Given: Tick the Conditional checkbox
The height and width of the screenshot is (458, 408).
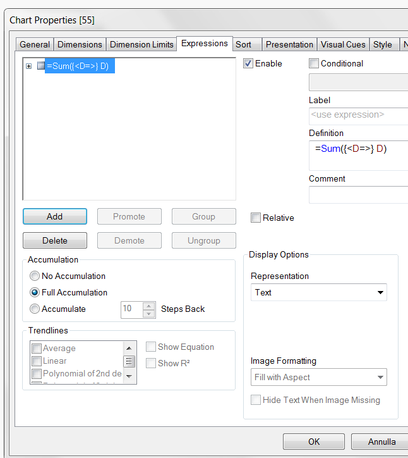Looking at the screenshot, I should pos(314,63).
